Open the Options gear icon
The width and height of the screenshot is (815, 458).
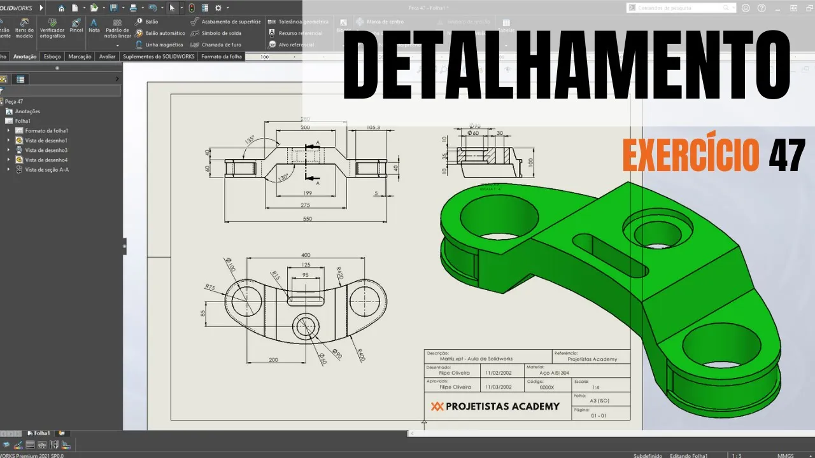click(218, 8)
